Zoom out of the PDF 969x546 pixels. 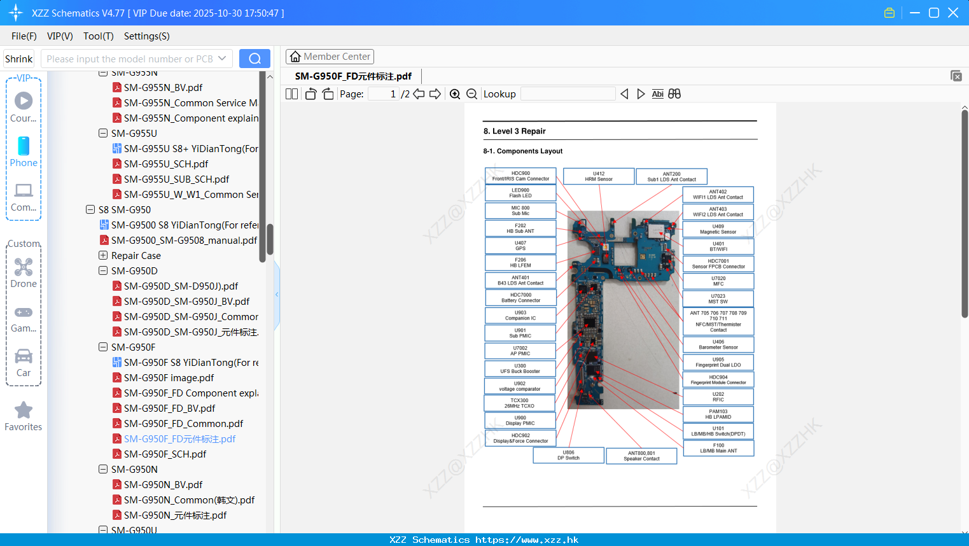click(471, 94)
